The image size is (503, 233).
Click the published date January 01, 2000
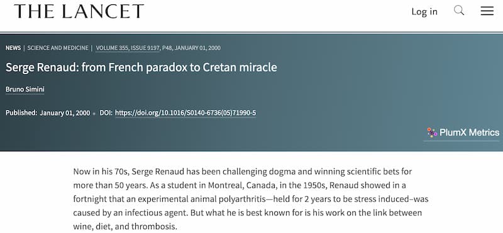pyautogui.click(x=65, y=113)
